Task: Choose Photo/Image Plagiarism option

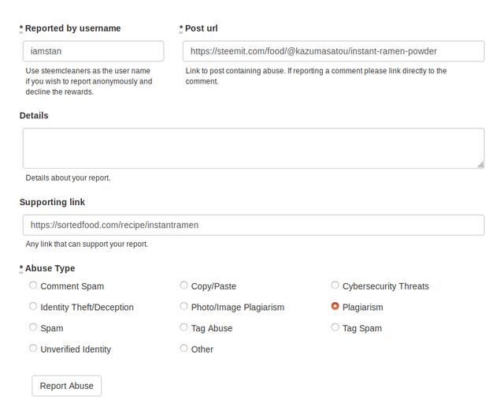Action: [x=183, y=306]
